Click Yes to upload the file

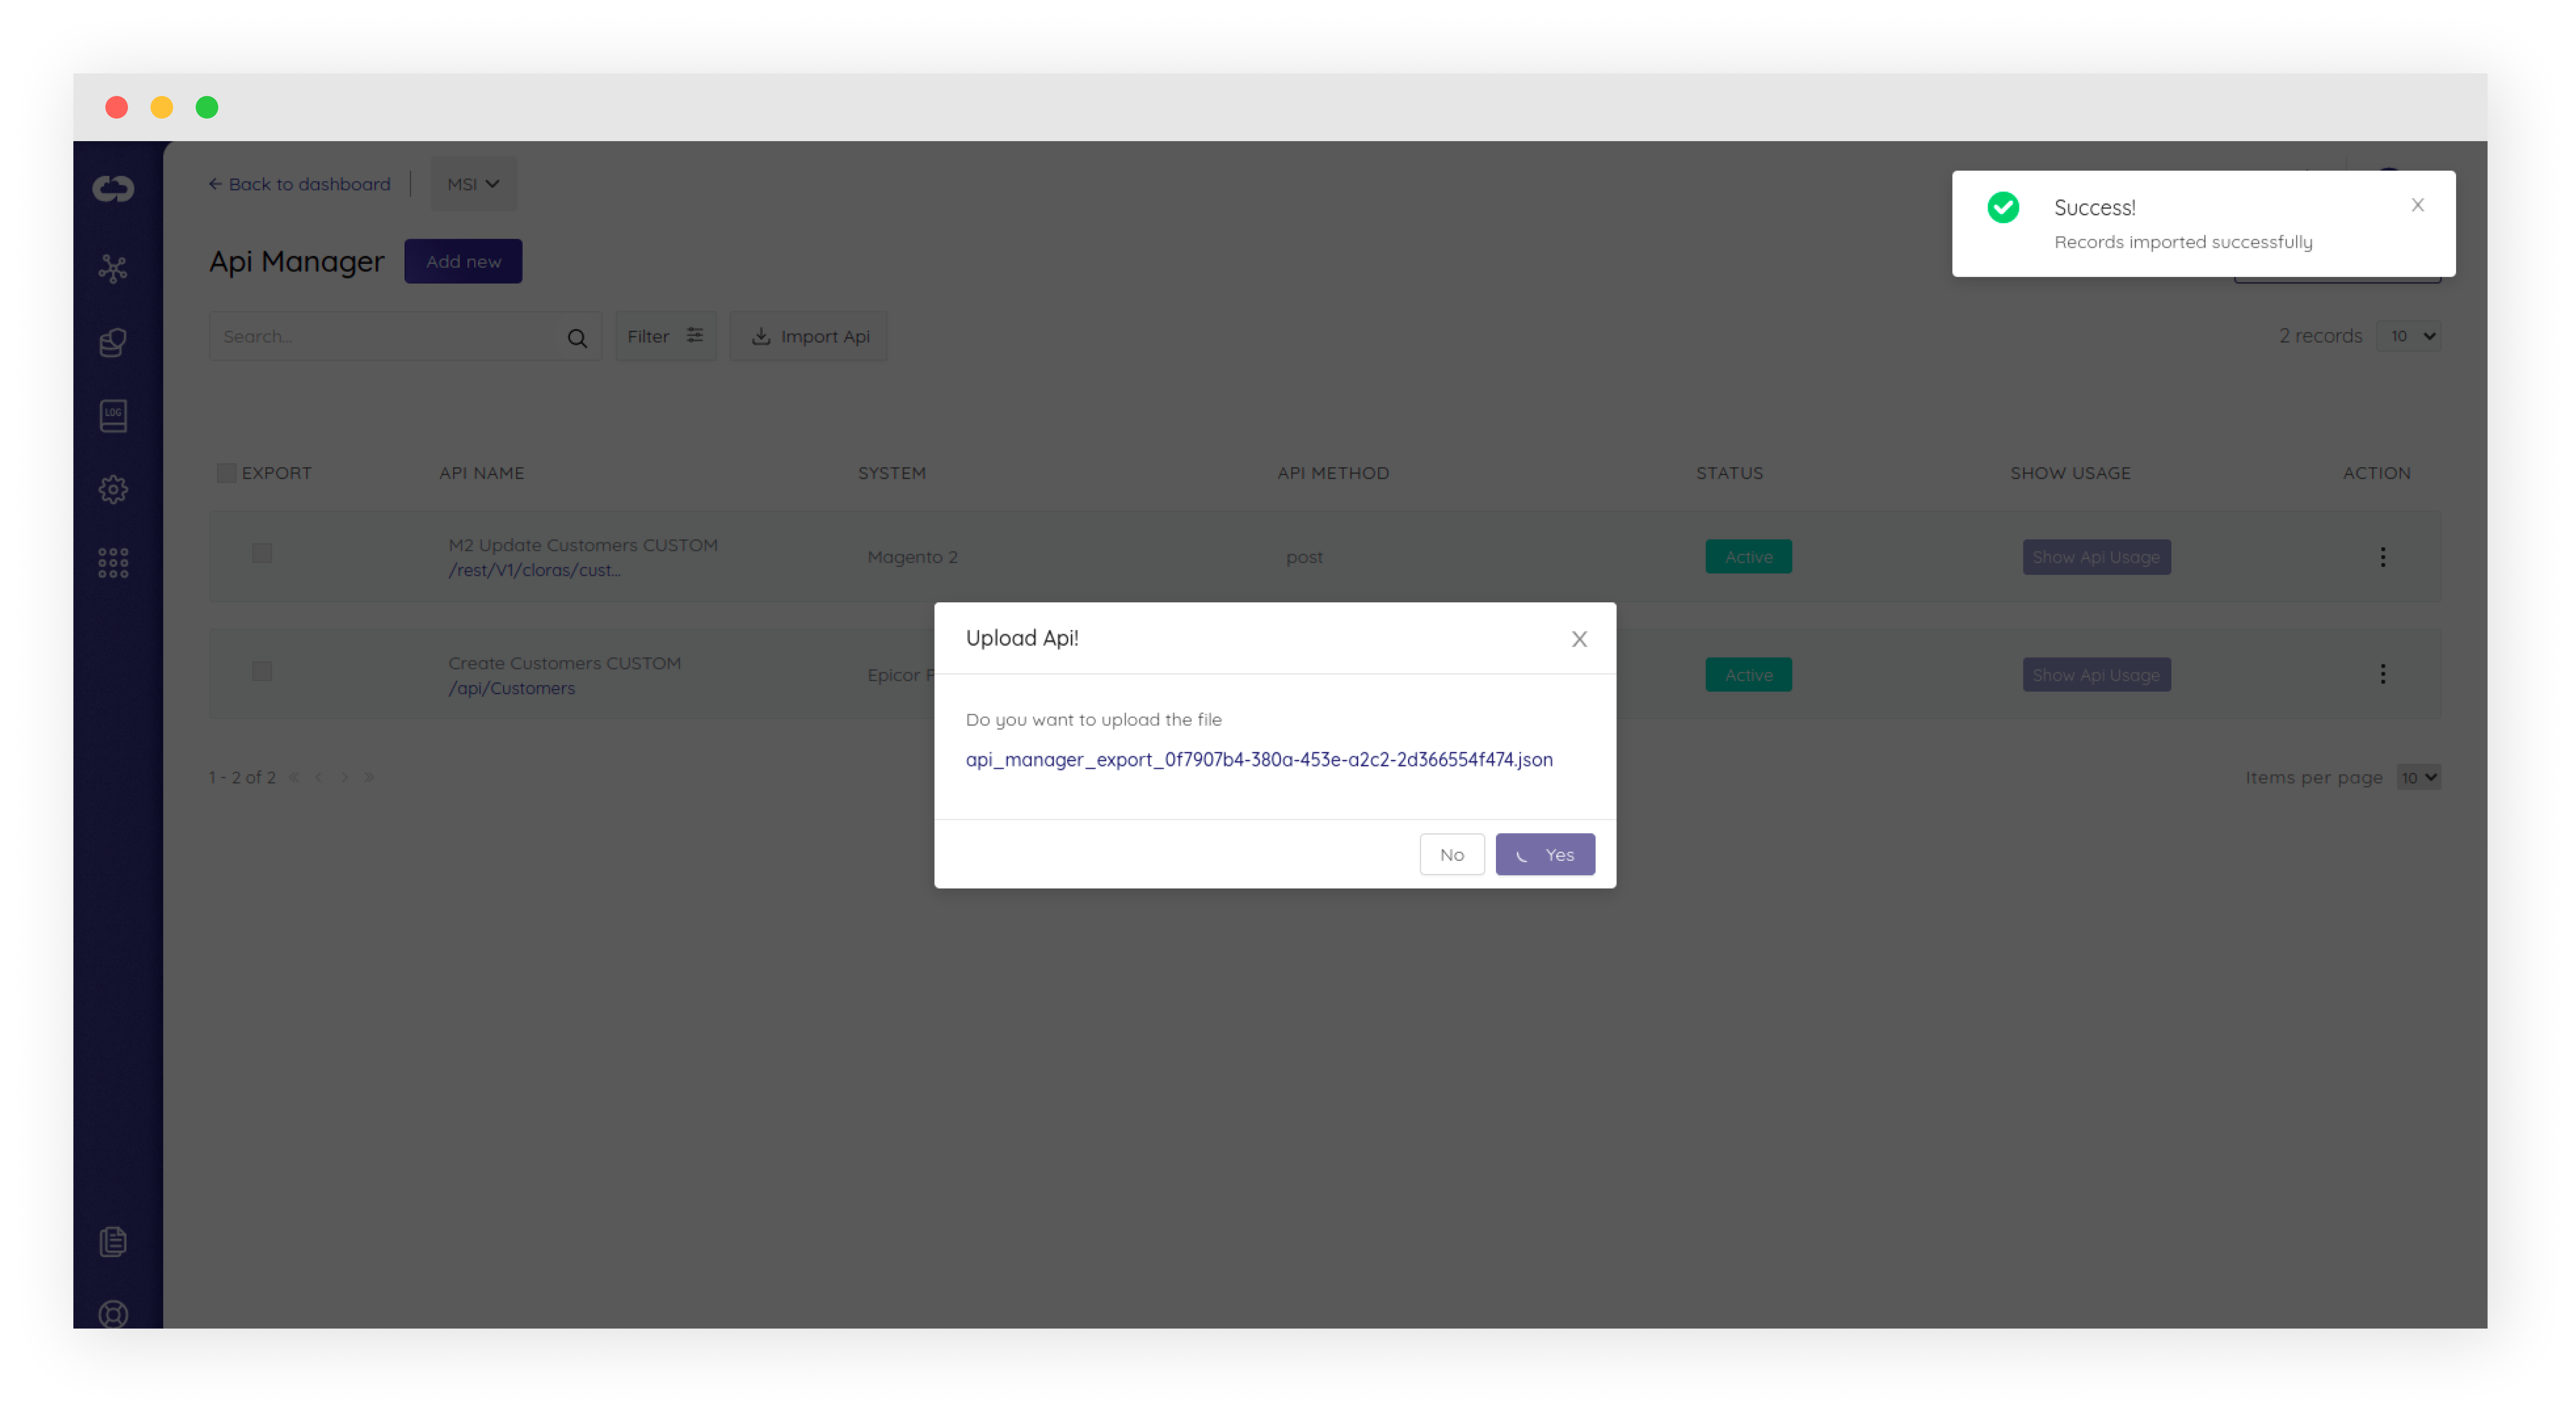tap(1545, 855)
